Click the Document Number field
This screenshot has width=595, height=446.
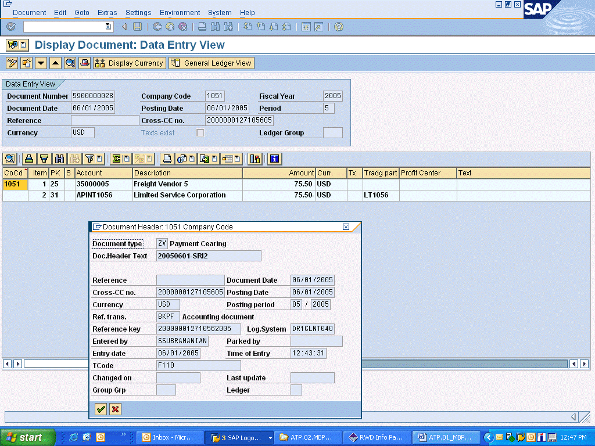click(92, 96)
